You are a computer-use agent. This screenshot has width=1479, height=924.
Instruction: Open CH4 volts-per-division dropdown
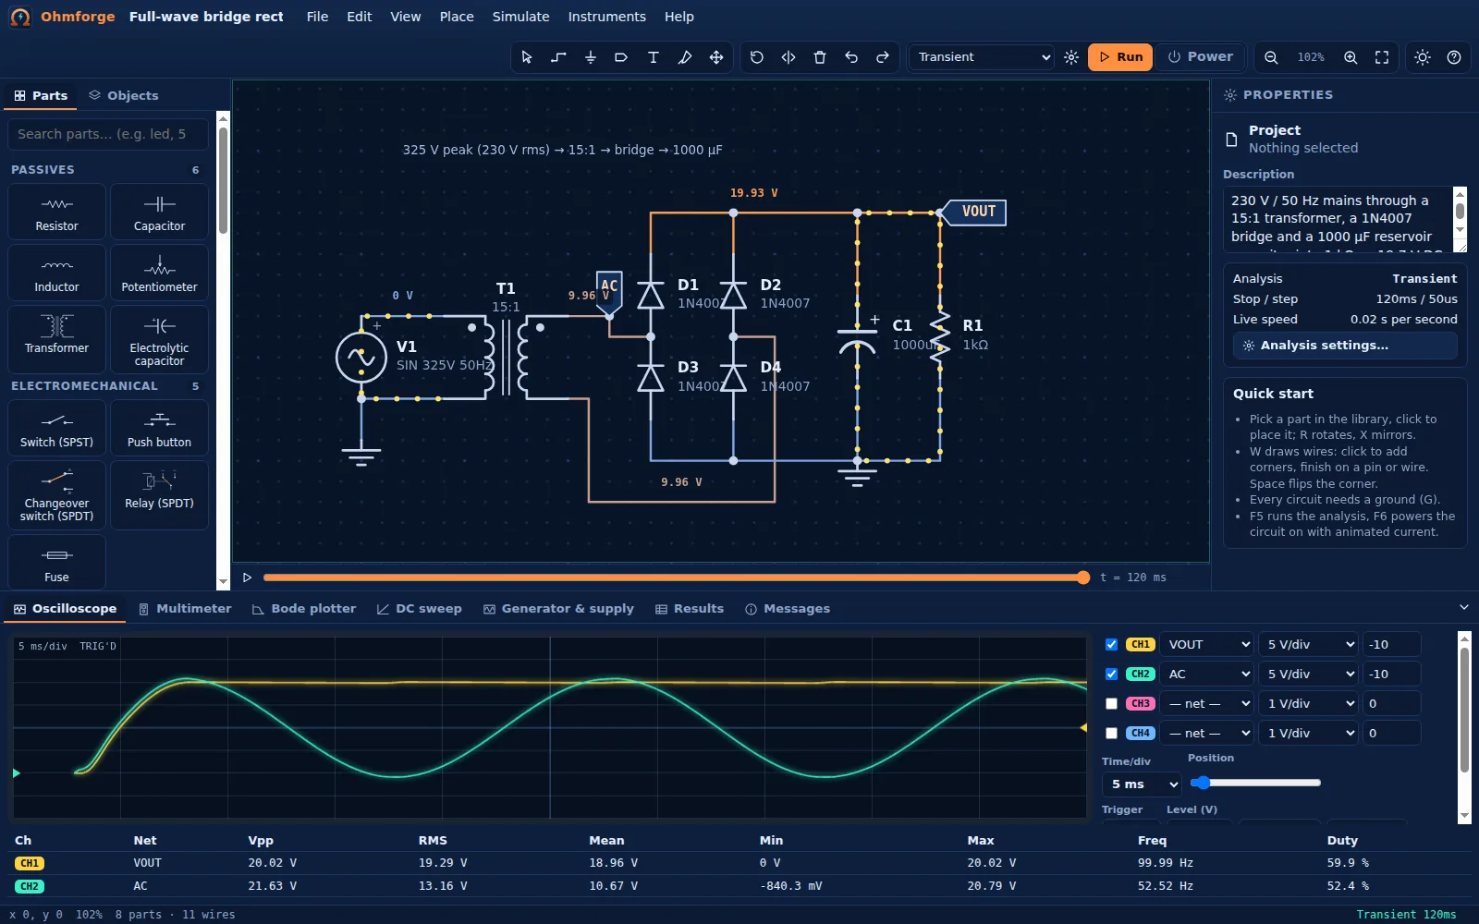tap(1309, 734)
